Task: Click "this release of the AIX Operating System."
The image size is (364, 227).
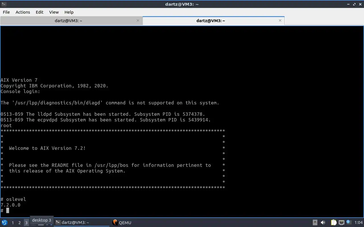Action: (x=67, y=171)
